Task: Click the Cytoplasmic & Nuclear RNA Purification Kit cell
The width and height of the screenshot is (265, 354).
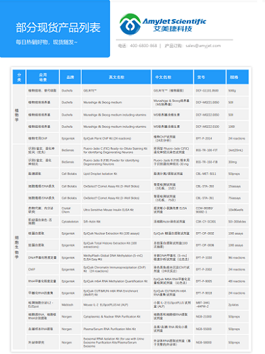Action: [x=116, y=317]
